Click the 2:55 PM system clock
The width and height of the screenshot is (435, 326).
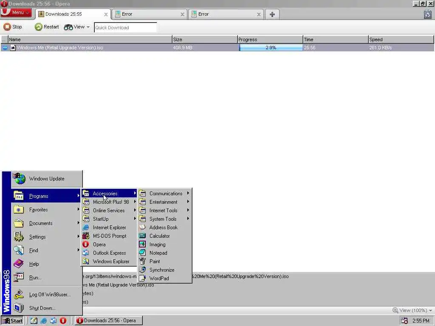click(x=421, y=321)
